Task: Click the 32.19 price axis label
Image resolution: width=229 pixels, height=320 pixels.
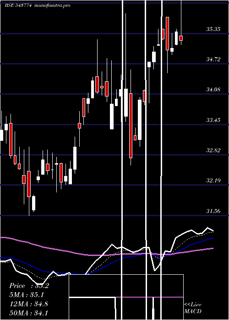Action: coord(213,181)
